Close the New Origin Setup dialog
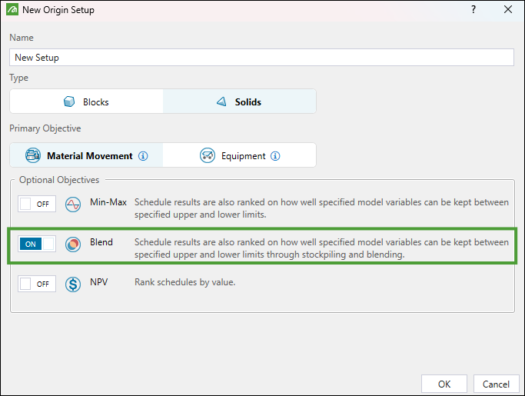The image size is (525, 396). point(507,10)
